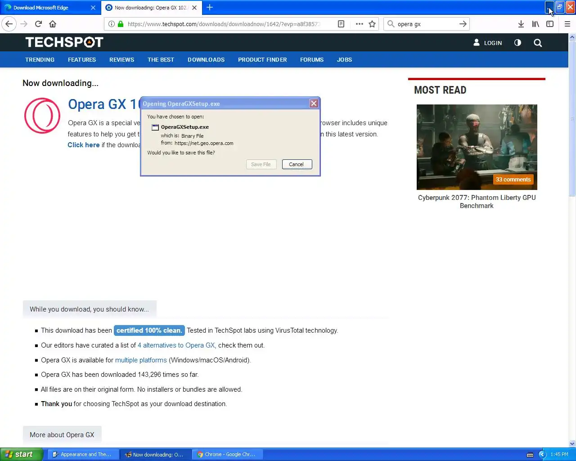Show the sidebars panel icon
Image resolution: width=576 pixels, height=461 pixels.
[550, 24]
